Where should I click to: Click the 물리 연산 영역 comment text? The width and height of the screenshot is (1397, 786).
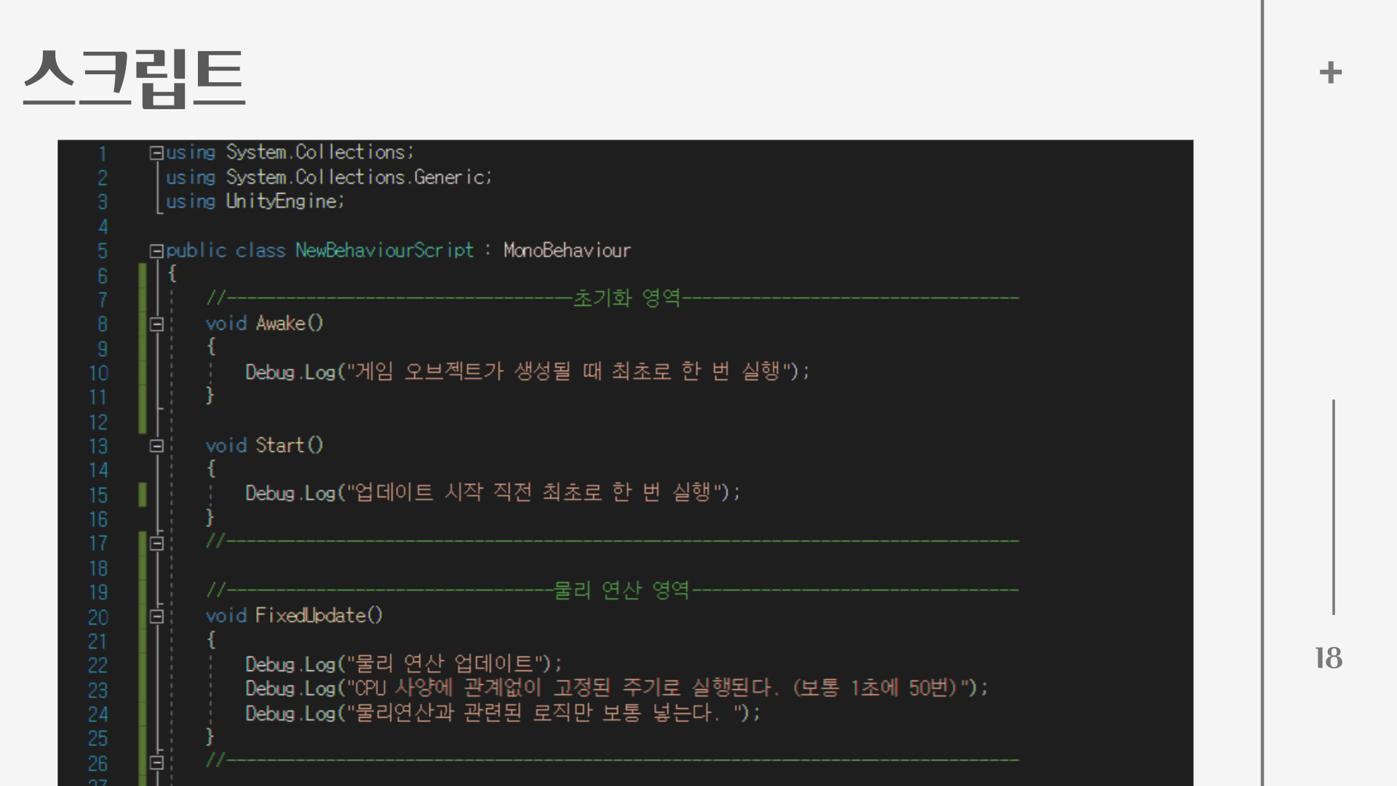coord(621,589)
